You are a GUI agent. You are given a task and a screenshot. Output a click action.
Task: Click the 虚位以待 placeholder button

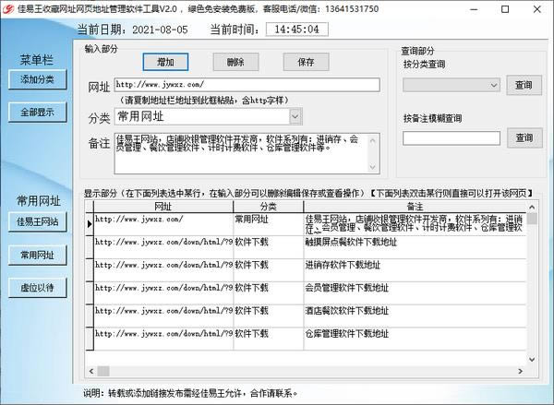(x=38, y=287)
